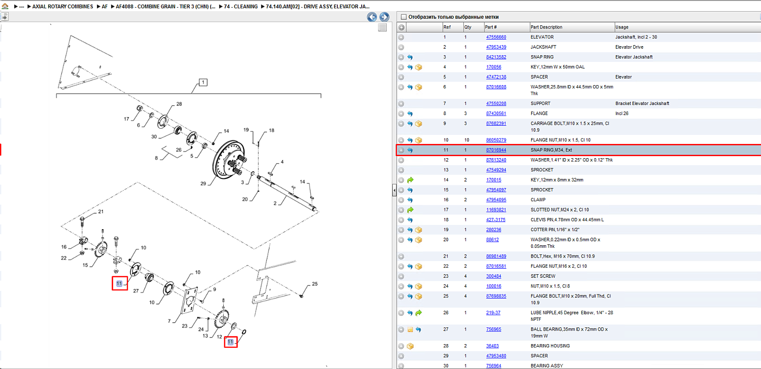Click blue replacement arrow for SNAP RING ref 3
The height and width of the screenshot is (369, 761).
(x=410, y=57)
